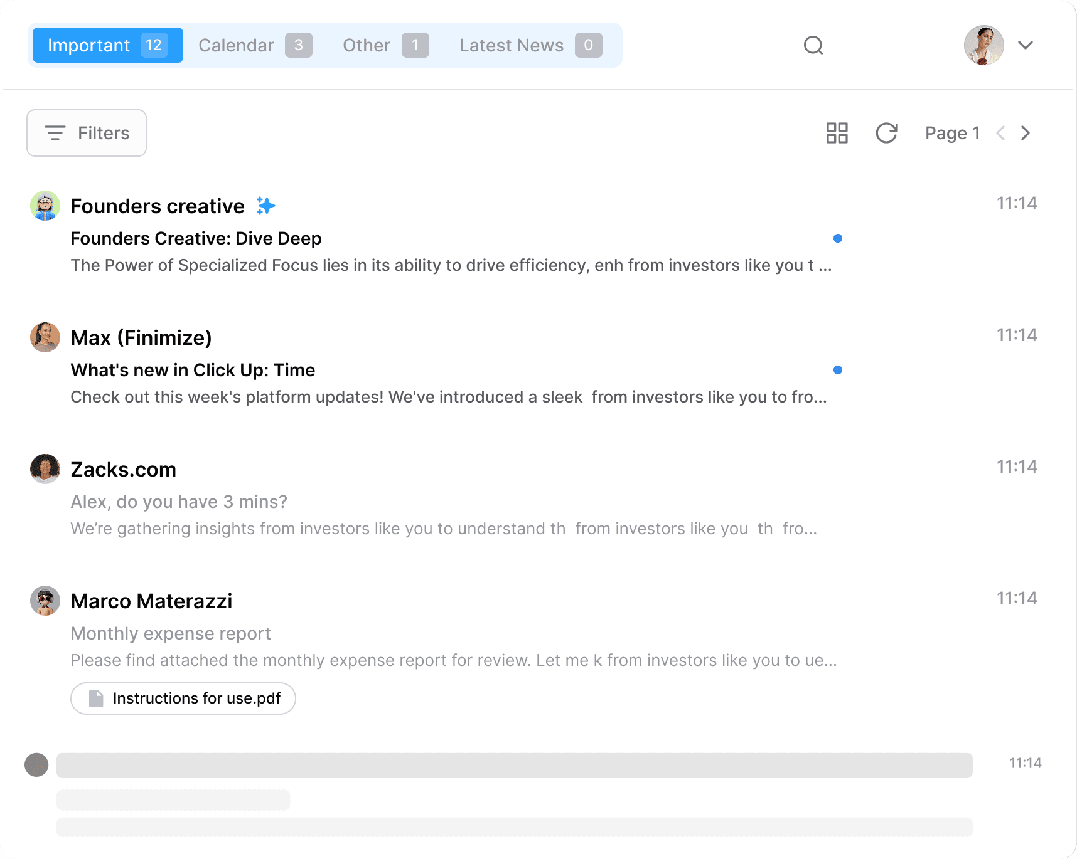Click Founders creative sender avatar
Viewport: 1077px width, 859px height.
[45, 206]
